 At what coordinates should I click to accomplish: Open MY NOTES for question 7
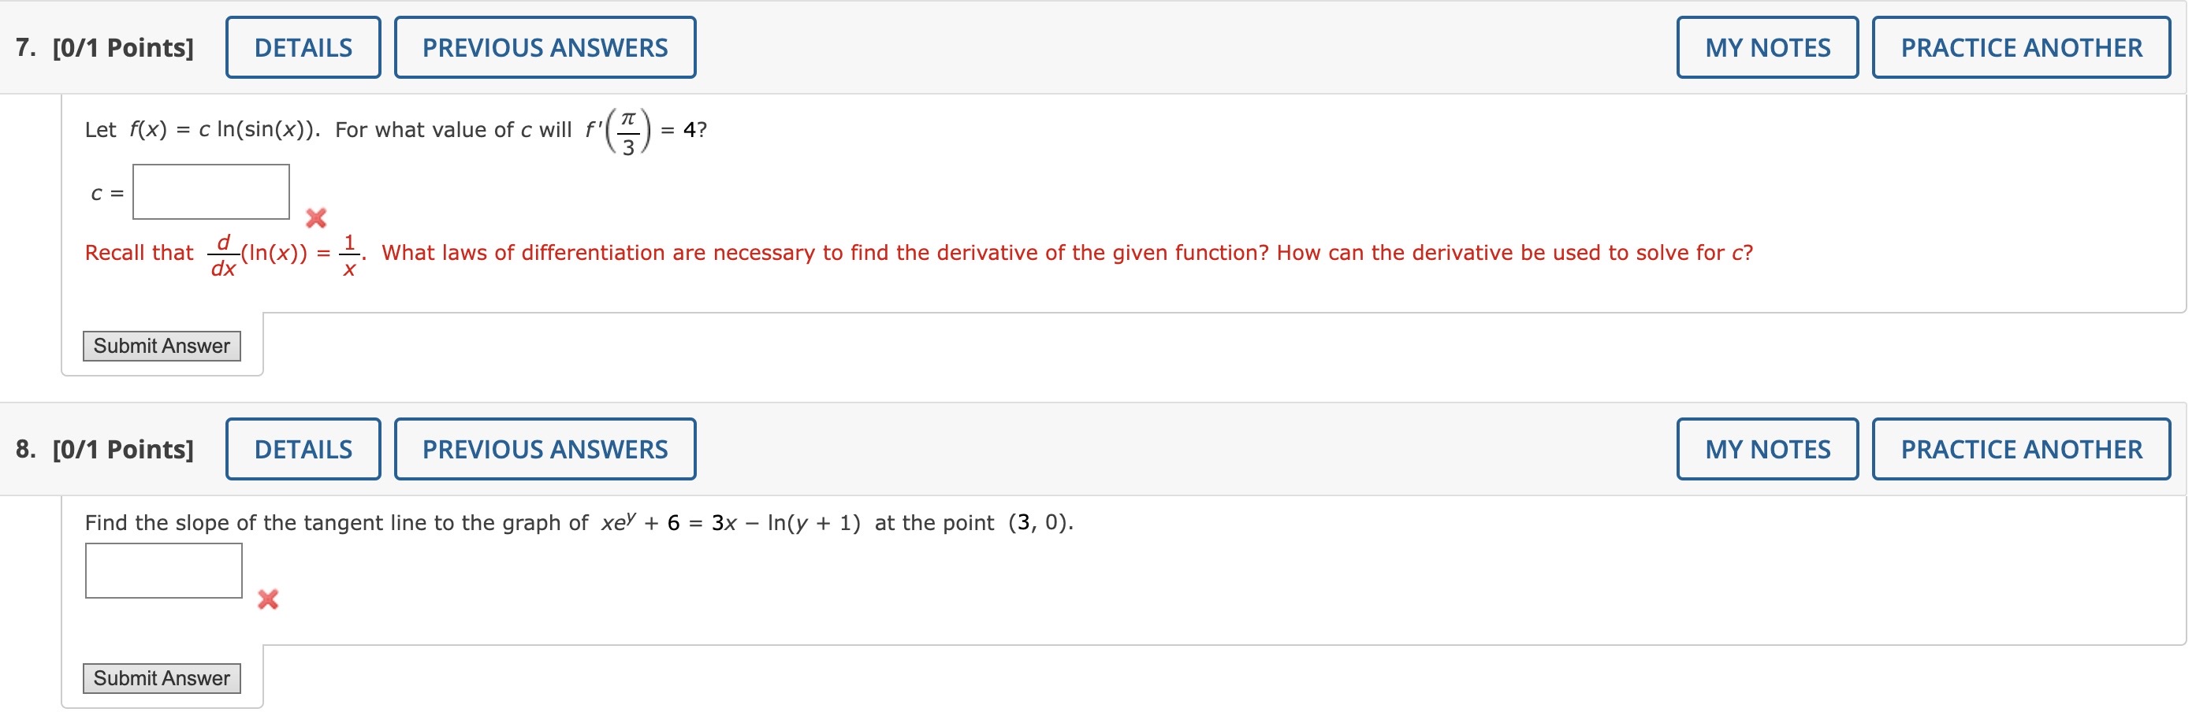(1766, 48)
